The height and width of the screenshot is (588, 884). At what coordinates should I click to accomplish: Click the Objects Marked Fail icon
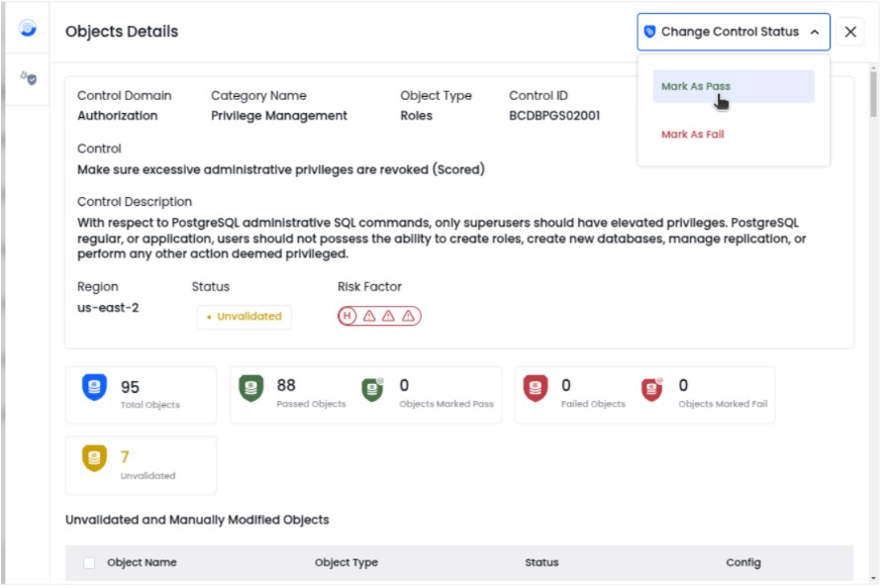point(652,389)
